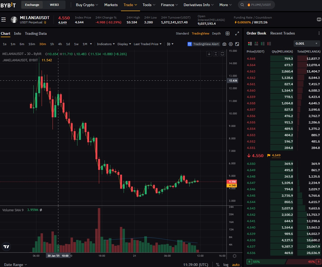The width and height of the screenshot is (322, 267).
Task: Select the 15m timeframe
Action: [x=32, y=44]
